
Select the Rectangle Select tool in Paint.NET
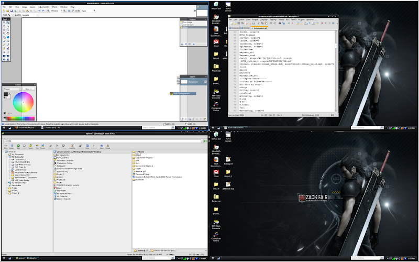[x=4, y=23]
